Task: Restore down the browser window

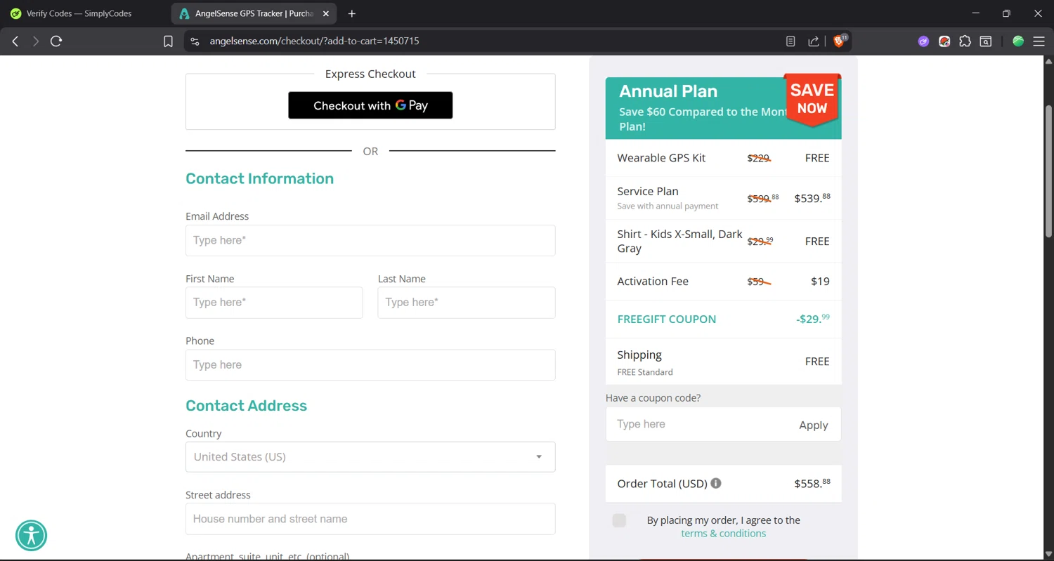Action: tap(1006, 13)
